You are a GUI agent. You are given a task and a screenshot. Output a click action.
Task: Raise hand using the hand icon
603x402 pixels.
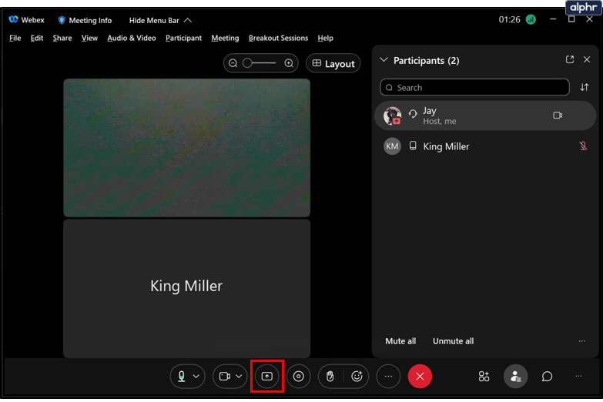(x=330, y=376)
